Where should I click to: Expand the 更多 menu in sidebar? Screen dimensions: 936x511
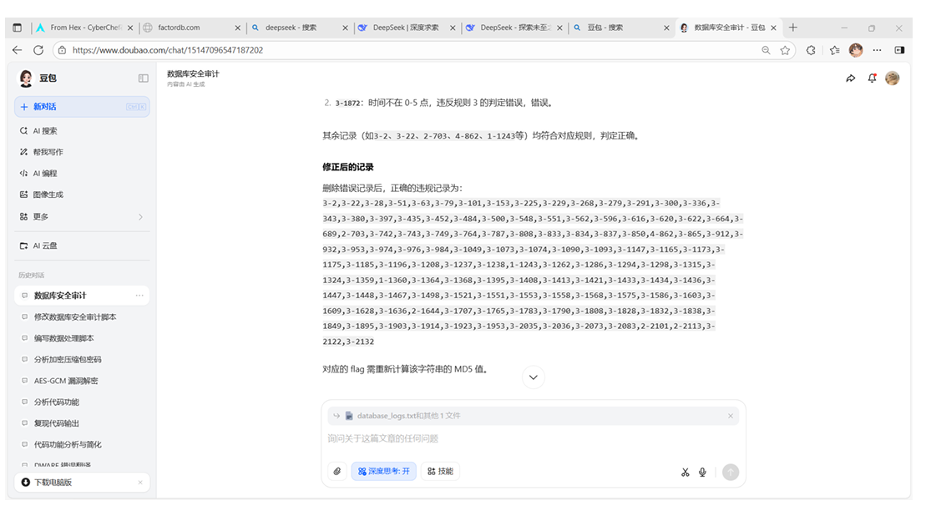[x=82, y=216]
